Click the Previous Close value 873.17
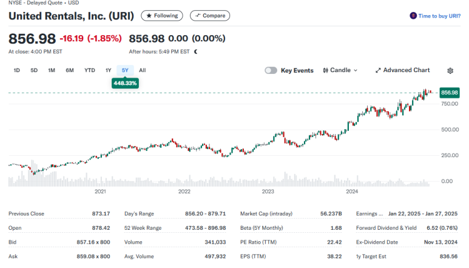The height and width of the screenshot is (268, 469). tap(101, 213)
